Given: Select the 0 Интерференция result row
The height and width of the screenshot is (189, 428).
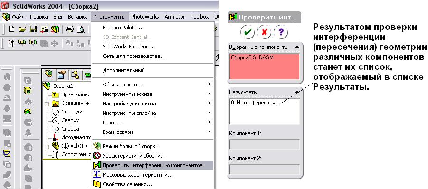Looking at the screenshot, I should click(253, 103).
